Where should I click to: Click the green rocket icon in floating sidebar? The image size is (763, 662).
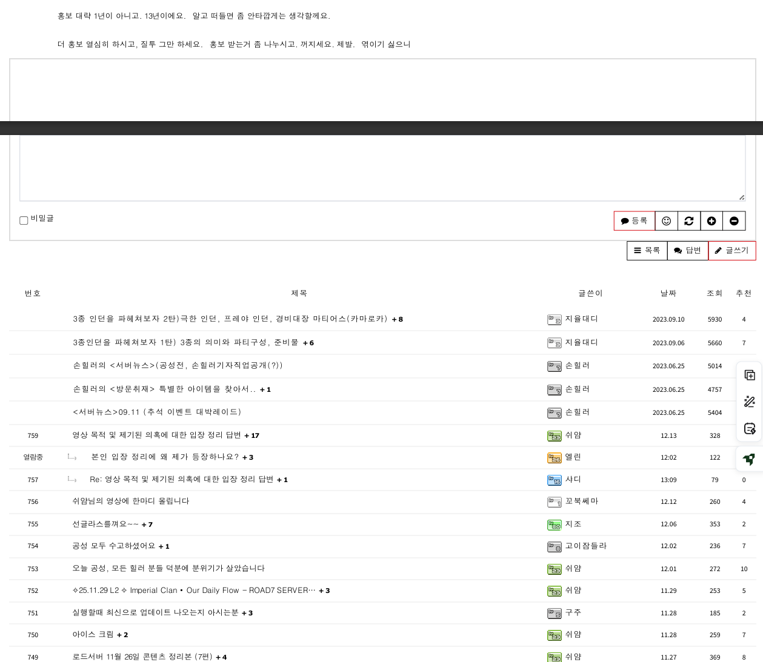click(750, 459)
